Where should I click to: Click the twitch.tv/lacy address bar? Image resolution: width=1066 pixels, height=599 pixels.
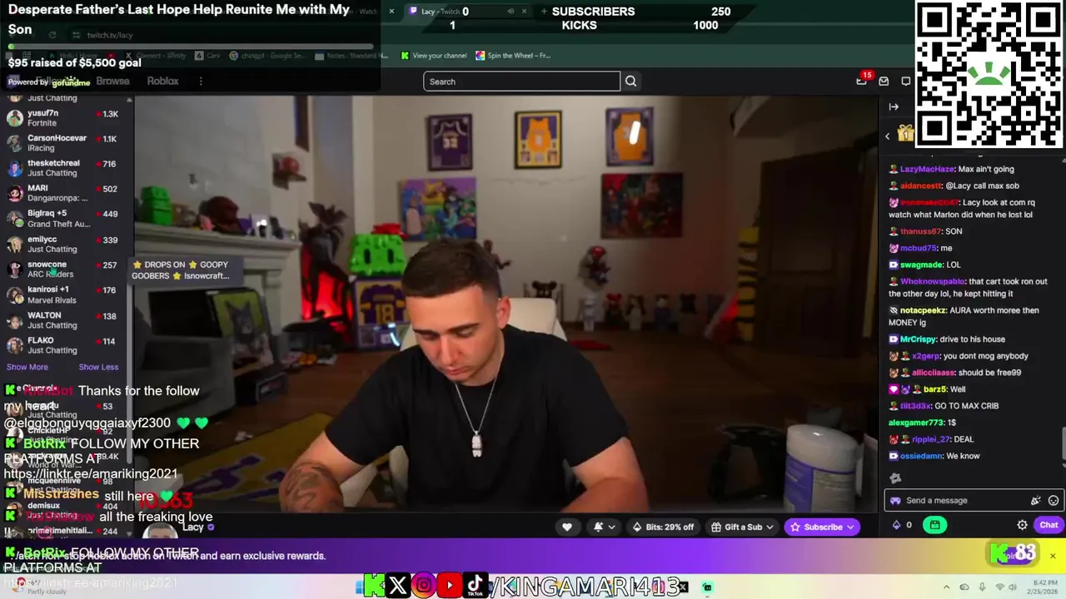click(110, 35)
